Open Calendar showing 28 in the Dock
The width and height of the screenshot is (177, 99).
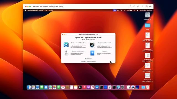pos(63,87)
